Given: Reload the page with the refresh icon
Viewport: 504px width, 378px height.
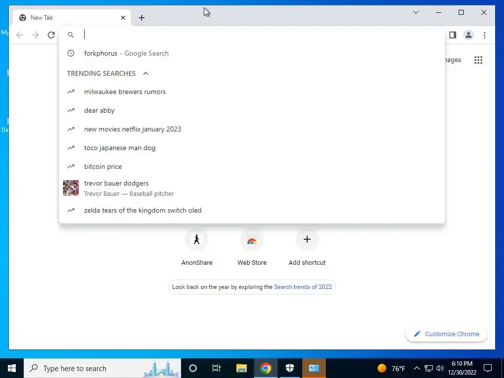Looking at the screenshot, I should 51,35.
